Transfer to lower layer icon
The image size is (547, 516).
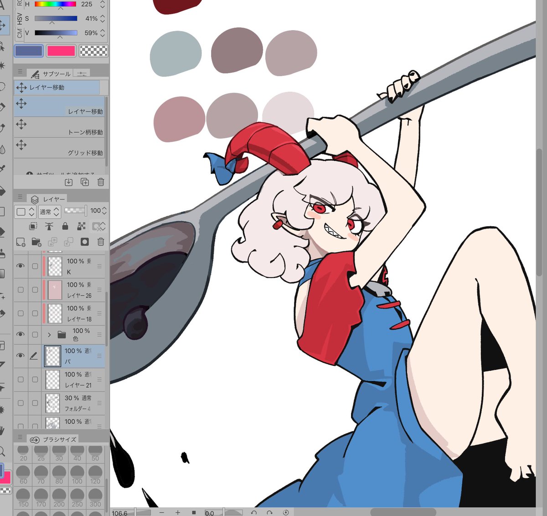pyautogui.click(x=52, y=242)
